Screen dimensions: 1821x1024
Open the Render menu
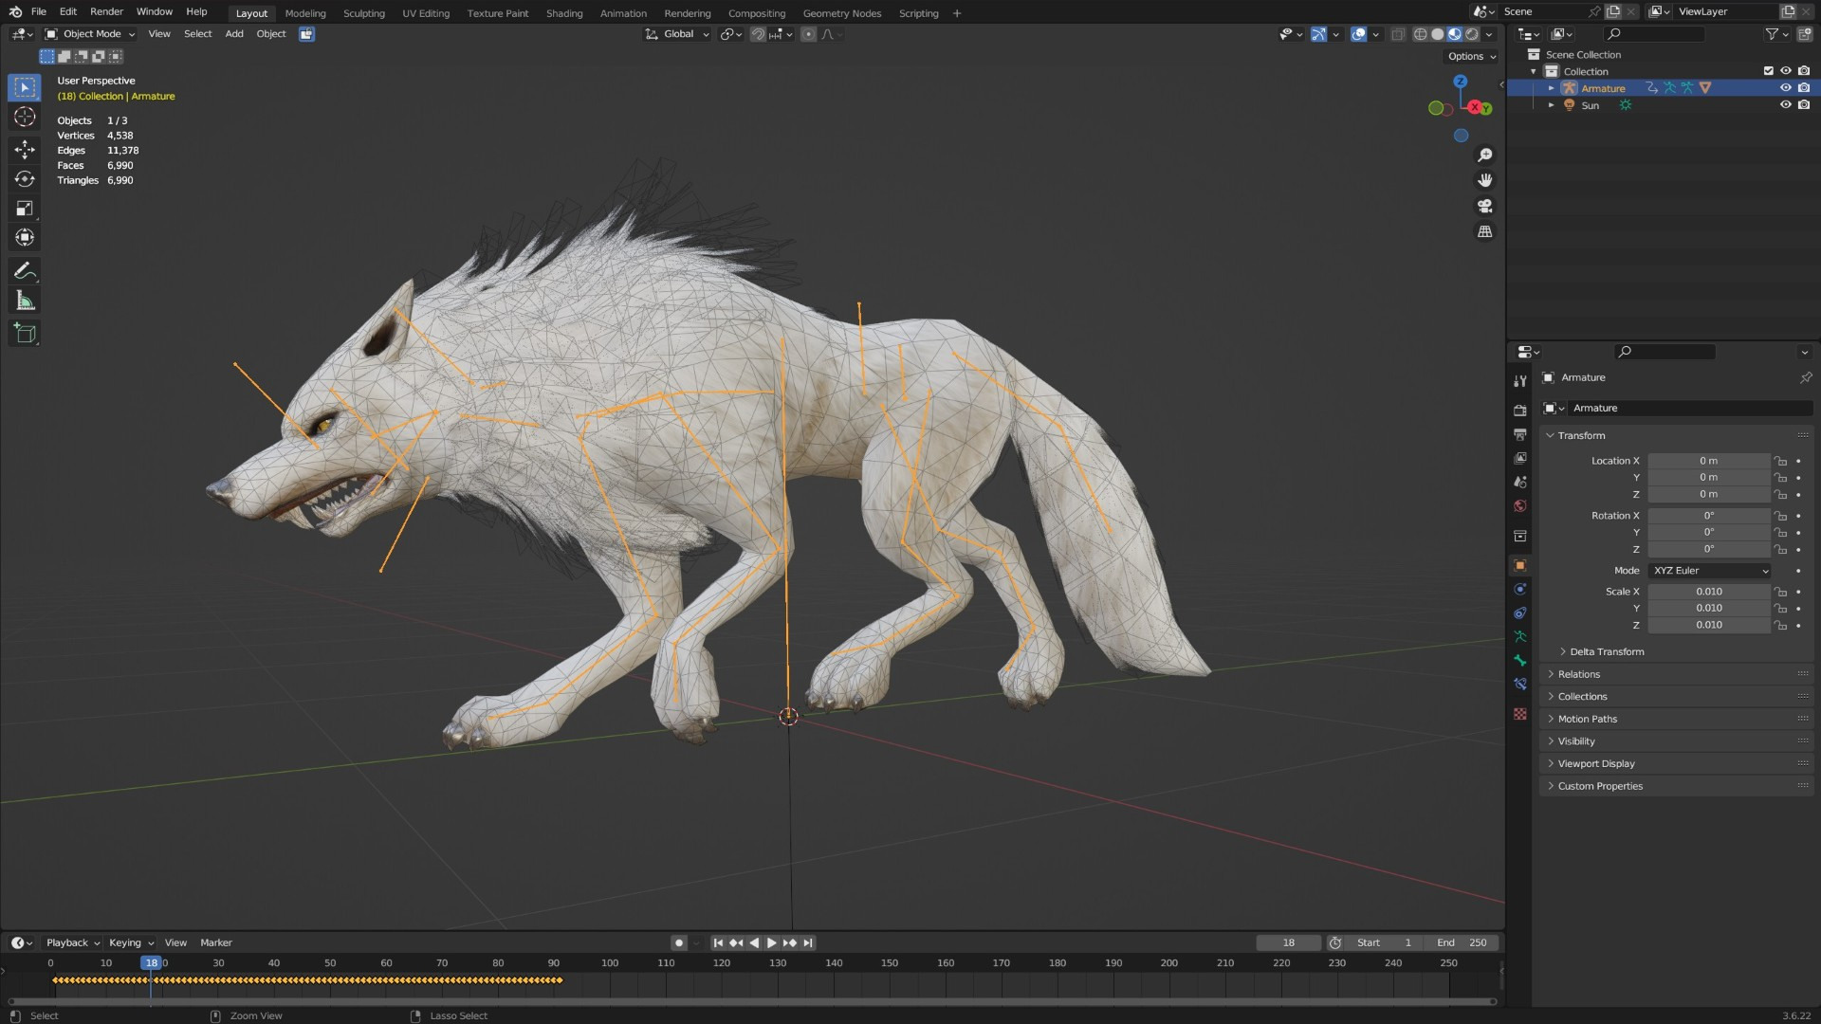[106, 11]
